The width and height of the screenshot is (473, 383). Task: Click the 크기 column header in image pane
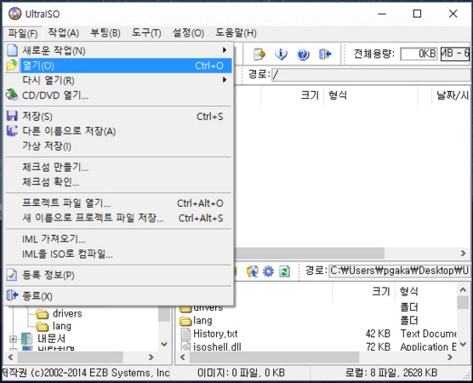tap(293, 95)
